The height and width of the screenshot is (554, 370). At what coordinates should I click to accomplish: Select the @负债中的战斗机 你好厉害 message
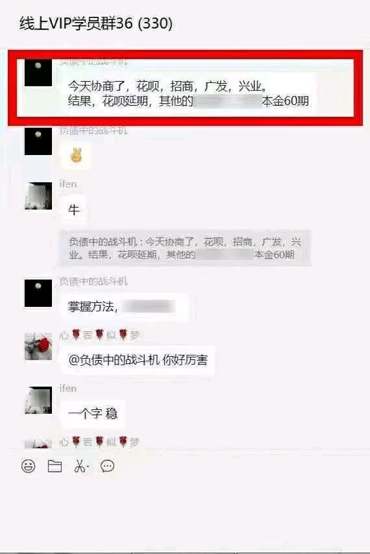(138, 360)
